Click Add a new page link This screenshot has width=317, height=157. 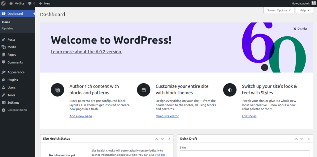tap(81, 116)
